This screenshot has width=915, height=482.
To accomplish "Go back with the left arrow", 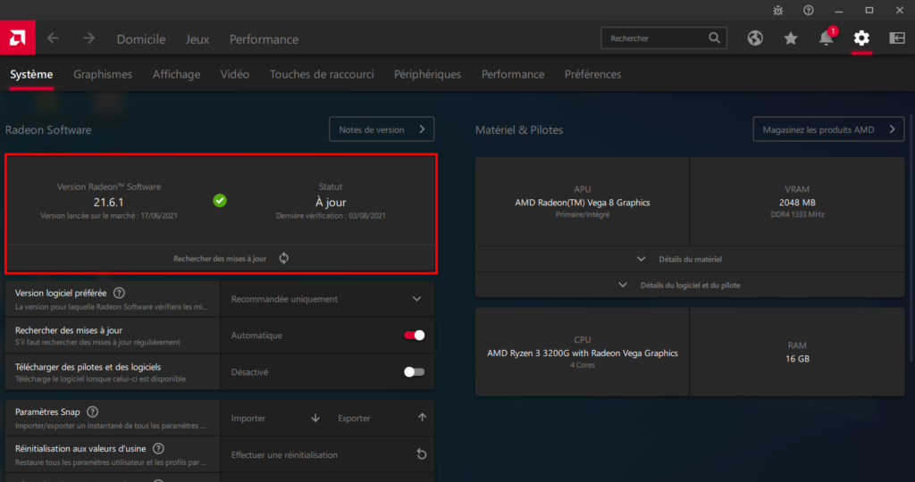I will tap(53, 38).
